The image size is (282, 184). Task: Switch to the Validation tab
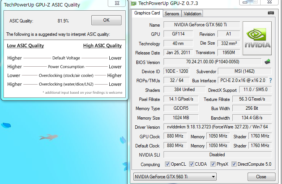[192, 14]
